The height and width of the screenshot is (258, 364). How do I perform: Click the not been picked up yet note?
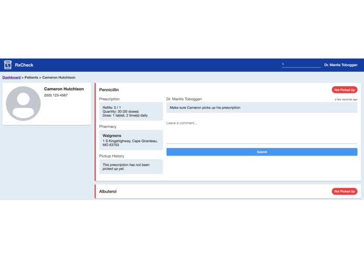[x=126, y=167]
